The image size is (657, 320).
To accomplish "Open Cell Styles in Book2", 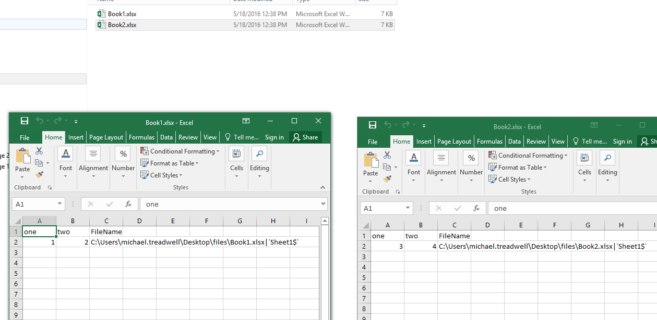I will tap(510, 179).
